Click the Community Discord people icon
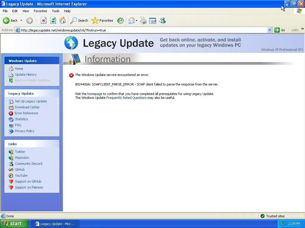 pos(11,164)
